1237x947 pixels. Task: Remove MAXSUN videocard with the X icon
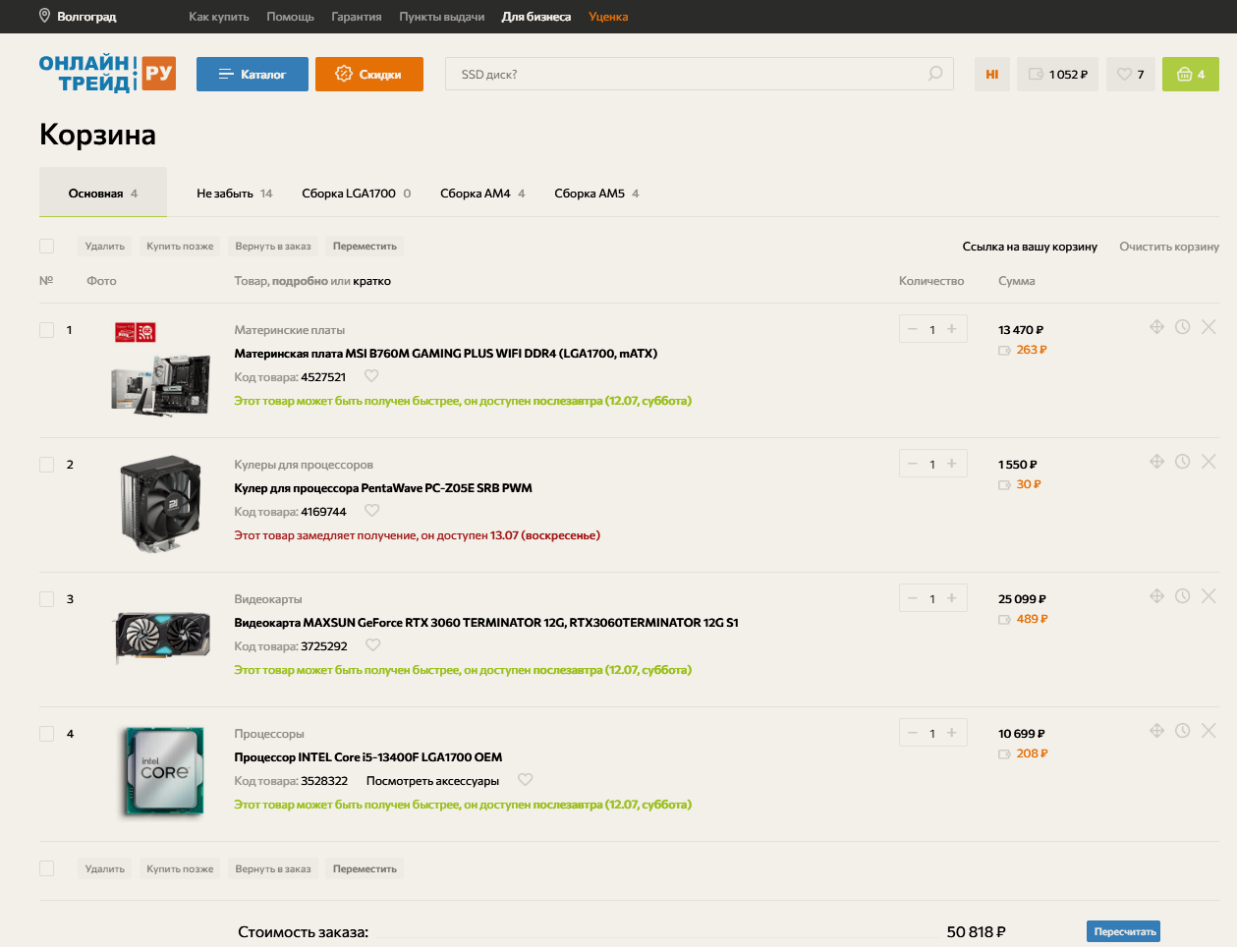[1209, 596]
